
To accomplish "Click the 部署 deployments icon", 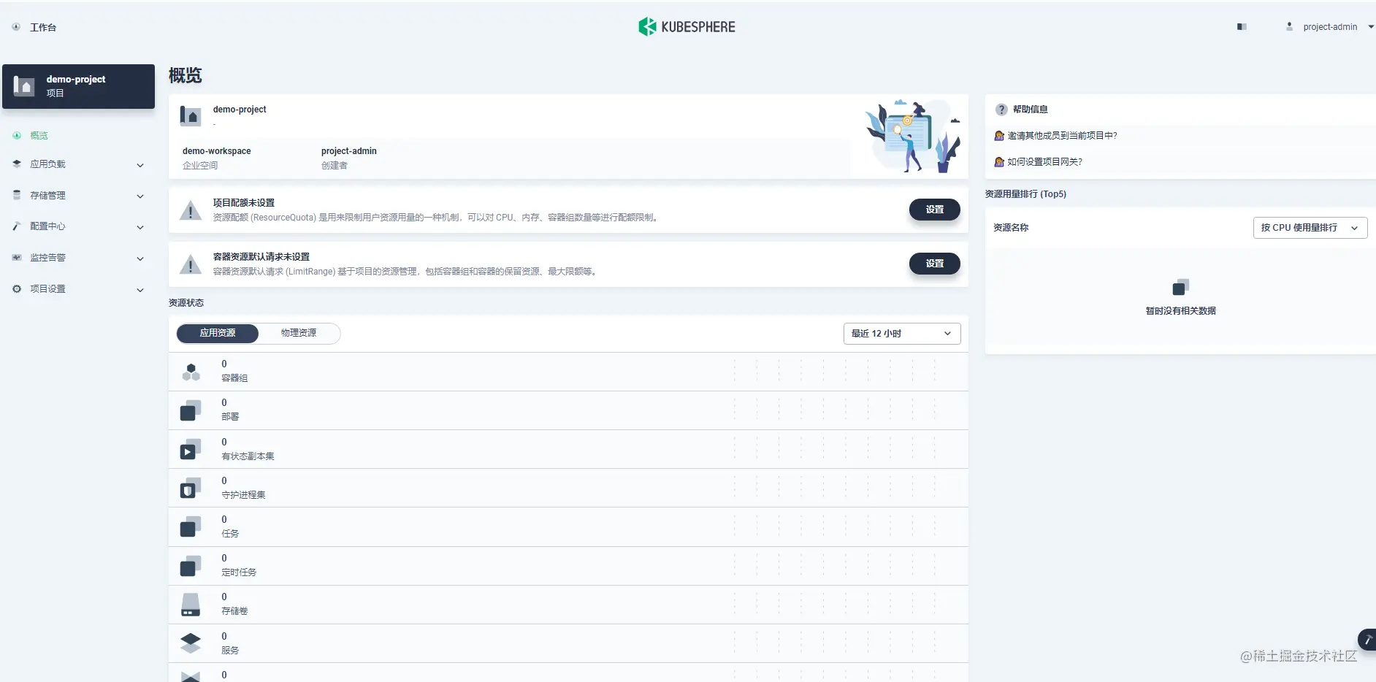I will pos(191,410).
